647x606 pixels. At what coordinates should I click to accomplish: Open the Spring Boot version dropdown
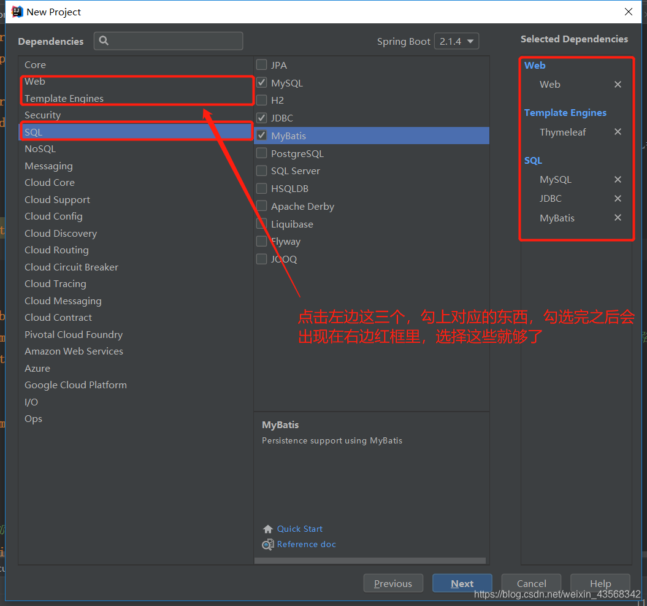[456, 41]
